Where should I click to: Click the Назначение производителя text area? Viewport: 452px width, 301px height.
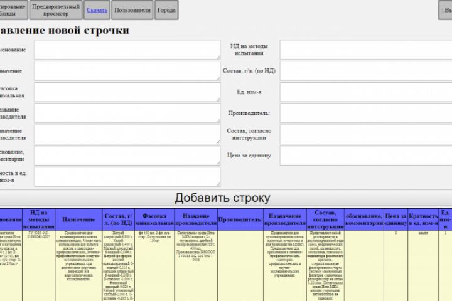(x=127, y=135)
